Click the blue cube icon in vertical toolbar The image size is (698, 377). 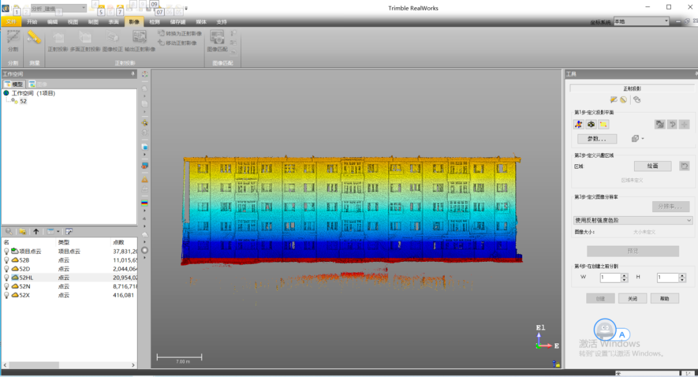[145, 147]
